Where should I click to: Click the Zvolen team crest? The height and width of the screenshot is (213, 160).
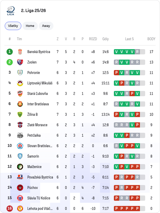20,62
